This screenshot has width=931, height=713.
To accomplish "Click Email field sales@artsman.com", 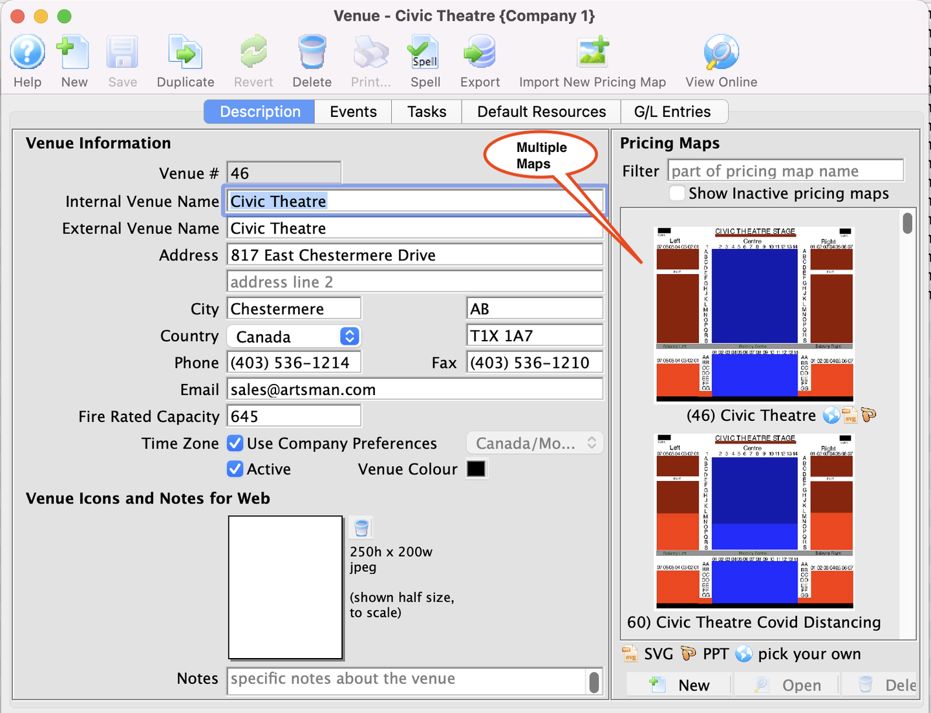I will pos(414,390).
